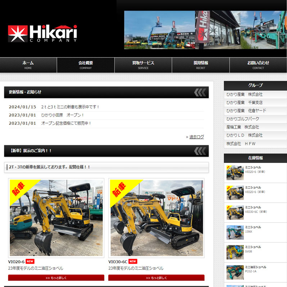Screen dimensions: 287x287
Task: Click the header banner photo of the yard
Action: pos(205,30)
